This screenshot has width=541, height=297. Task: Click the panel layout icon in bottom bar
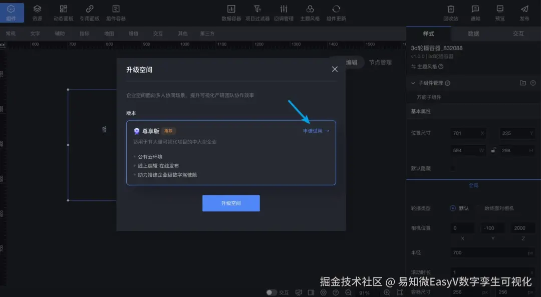tap(311, 292)
